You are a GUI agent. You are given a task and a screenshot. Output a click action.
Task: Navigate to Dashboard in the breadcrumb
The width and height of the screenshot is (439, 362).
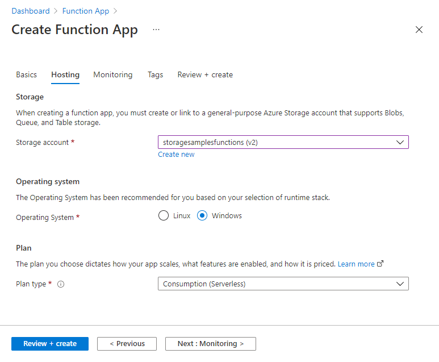pos(29,11)
